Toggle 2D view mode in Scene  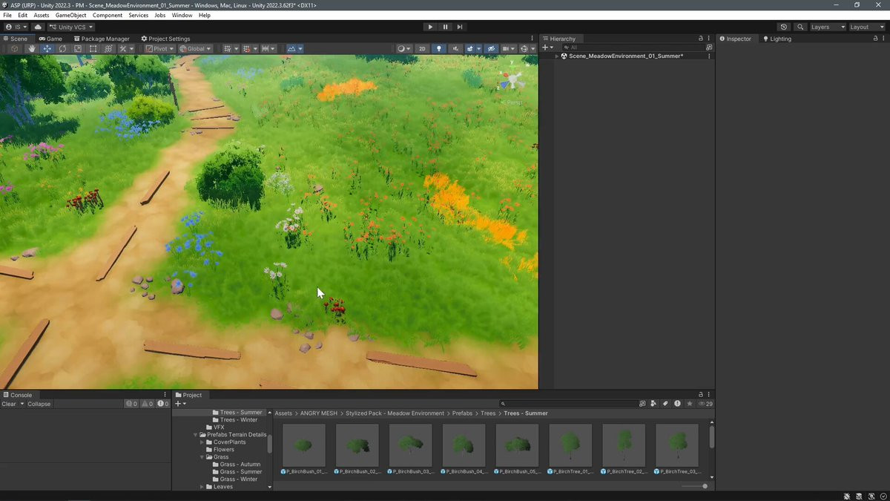click(422, 49)
